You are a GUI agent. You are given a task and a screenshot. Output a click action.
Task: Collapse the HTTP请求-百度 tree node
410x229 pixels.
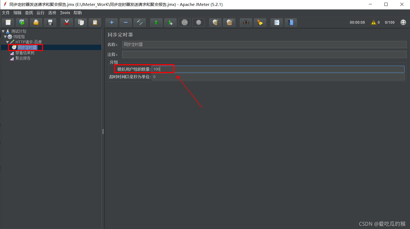(x=8, y=42)
